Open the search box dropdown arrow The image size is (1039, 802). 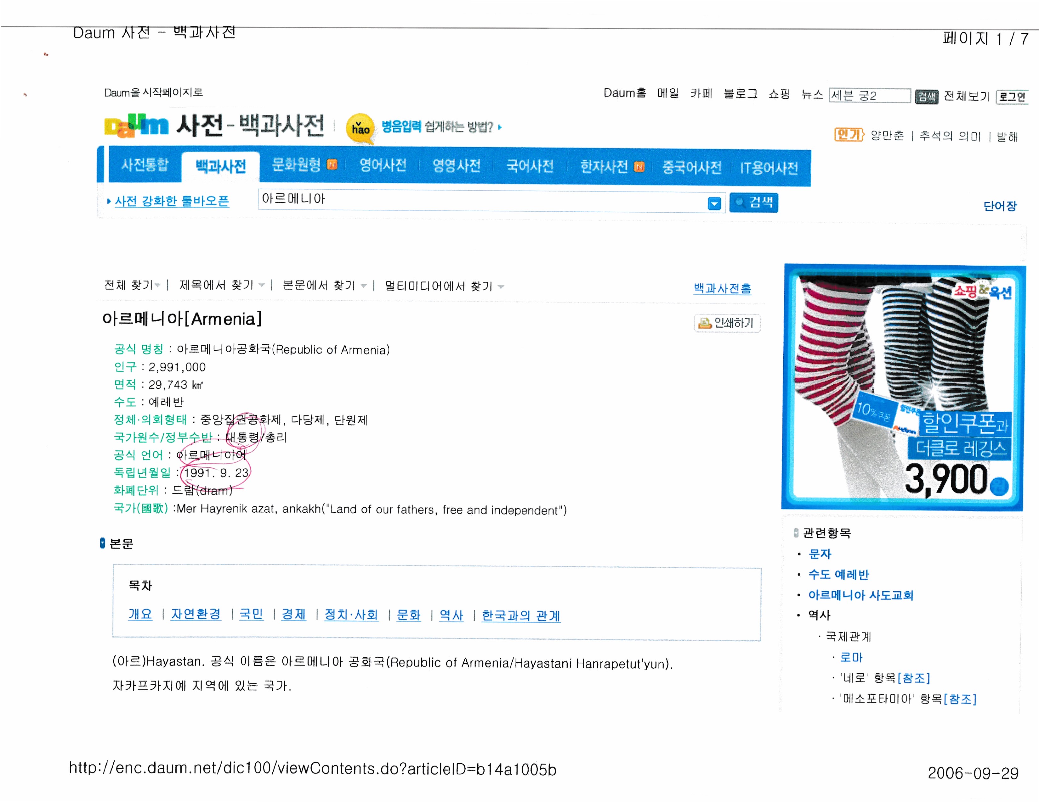pos(713,204)
